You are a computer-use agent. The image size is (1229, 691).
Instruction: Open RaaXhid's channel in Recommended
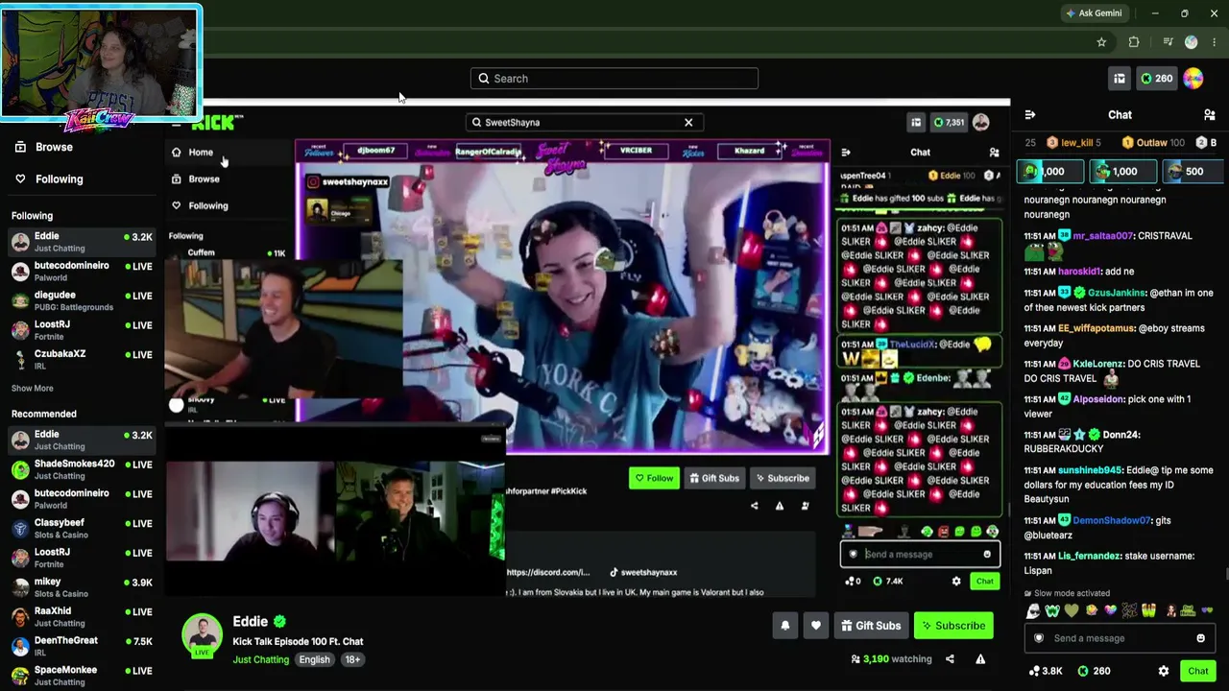coord(82,617)
